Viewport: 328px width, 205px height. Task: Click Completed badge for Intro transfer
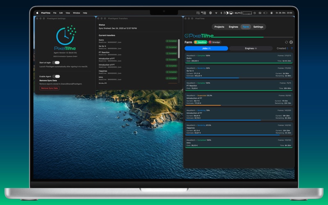click(x=171, y=78)
